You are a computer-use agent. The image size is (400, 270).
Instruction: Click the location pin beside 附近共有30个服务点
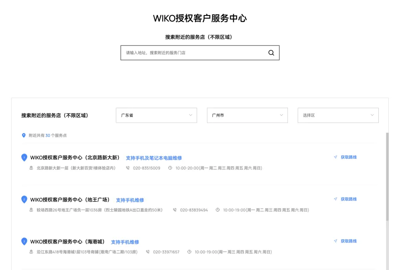(x=24, y=136)
